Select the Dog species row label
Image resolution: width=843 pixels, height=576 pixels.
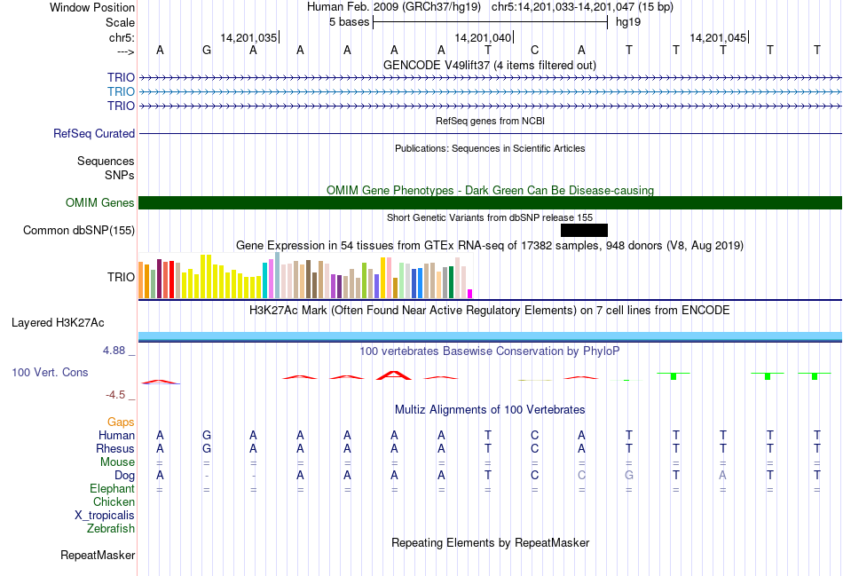(125, 476)
